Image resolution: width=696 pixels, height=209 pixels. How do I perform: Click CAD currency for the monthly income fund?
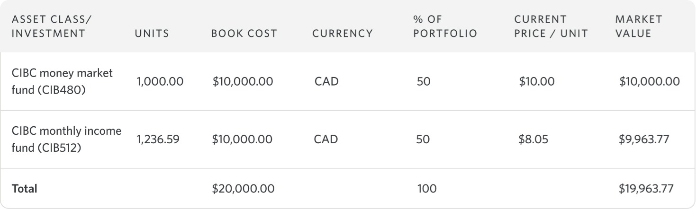326,139
